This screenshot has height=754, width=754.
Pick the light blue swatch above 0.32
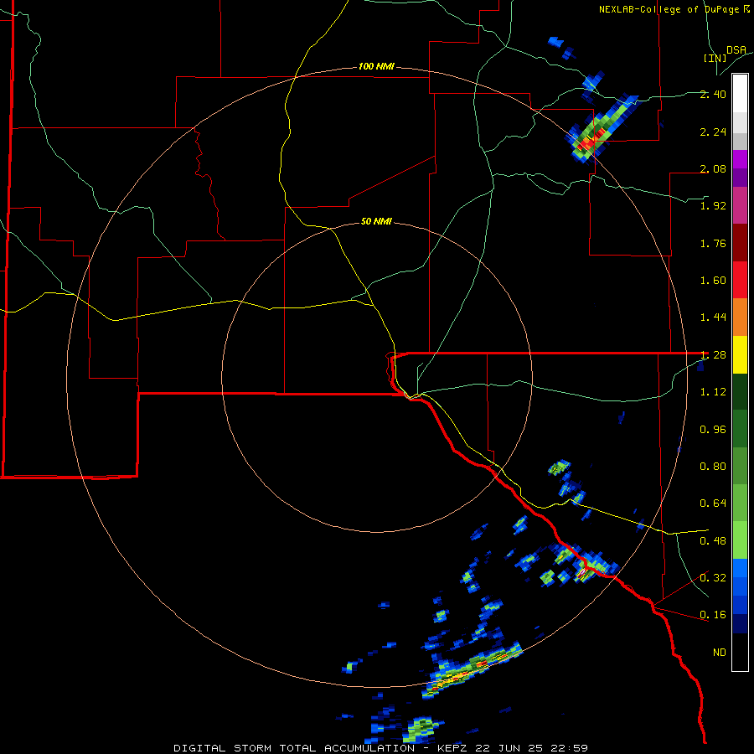coord(740,568)
